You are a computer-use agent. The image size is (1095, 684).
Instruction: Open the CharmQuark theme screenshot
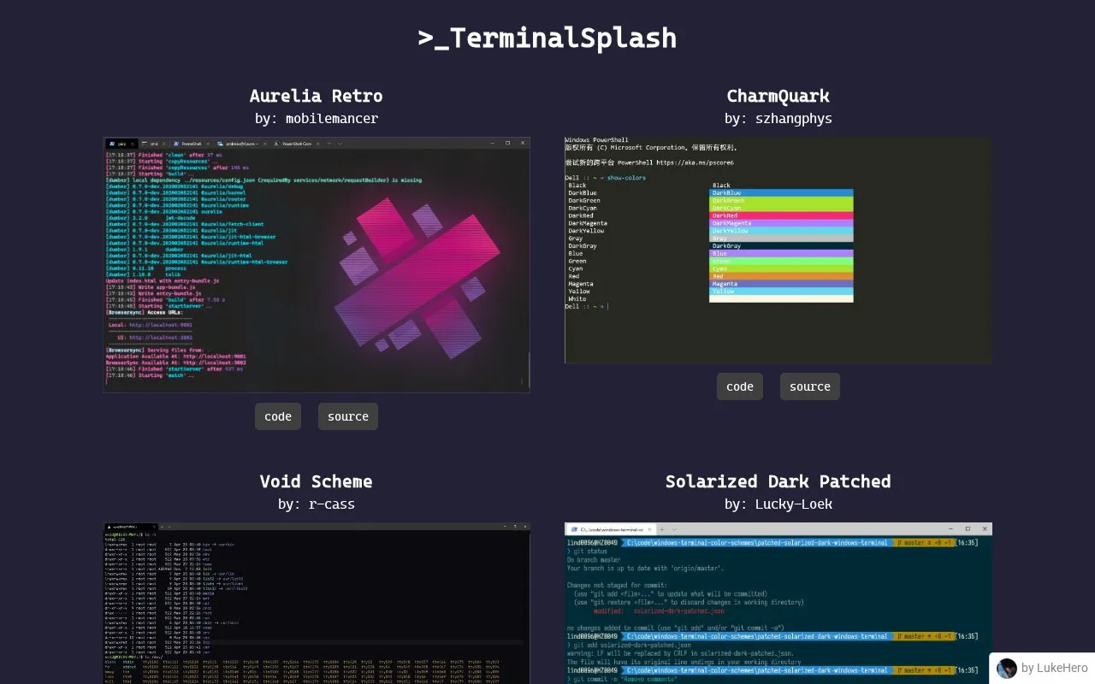778,250
